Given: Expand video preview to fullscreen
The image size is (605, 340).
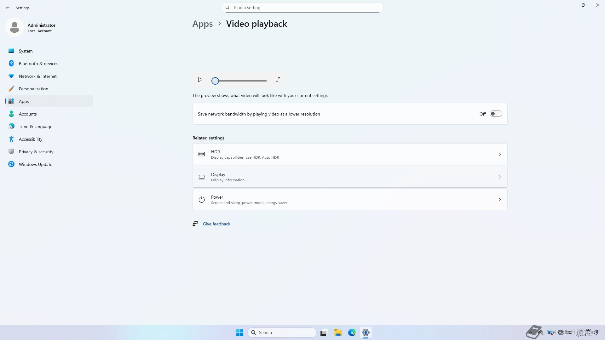Looking at the screenshot, I should click(x=278, y=80).
